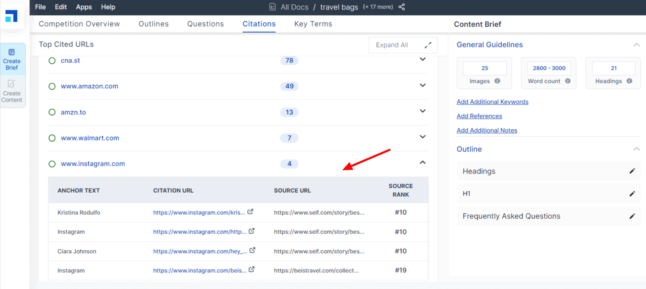Expand the cna.st row chevron
Viewport: 646px width, 289px height.
pos(423,59)
